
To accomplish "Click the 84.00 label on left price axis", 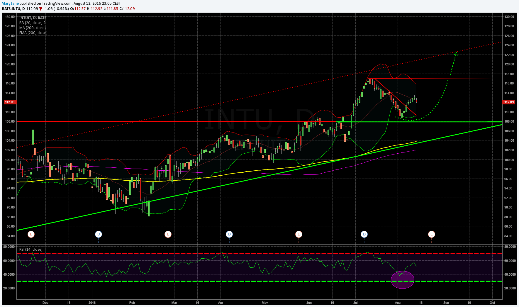I will pyautogui.click(x=10, y=236).
